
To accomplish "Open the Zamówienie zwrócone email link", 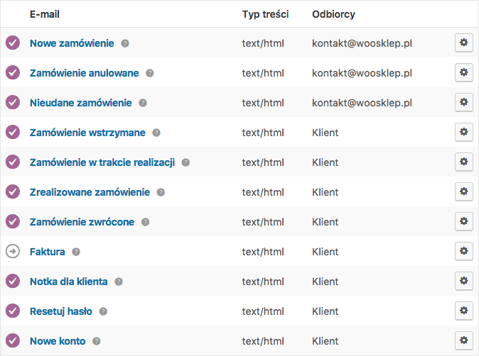I will click(82, 222).
